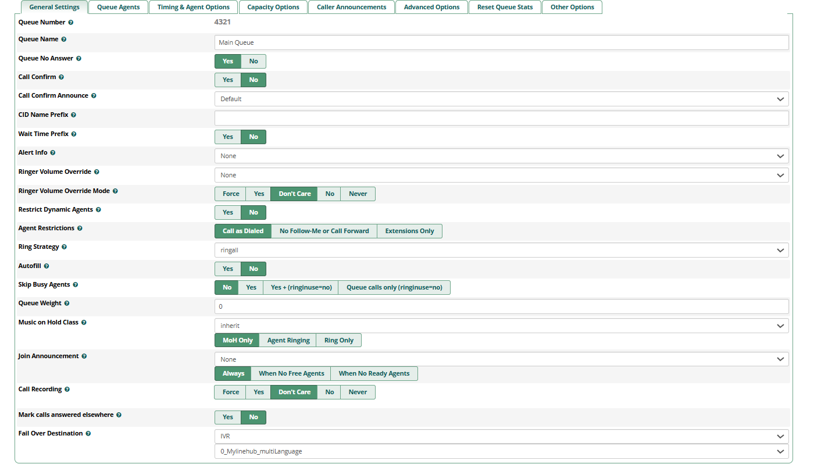Open Restrict Dynamic Agents help icon
Screen dimensions: 821x464
[x=98, y=210]
